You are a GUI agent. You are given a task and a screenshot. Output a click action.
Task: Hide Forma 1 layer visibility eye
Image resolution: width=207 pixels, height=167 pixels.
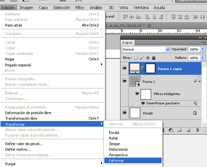pos(125,81)
